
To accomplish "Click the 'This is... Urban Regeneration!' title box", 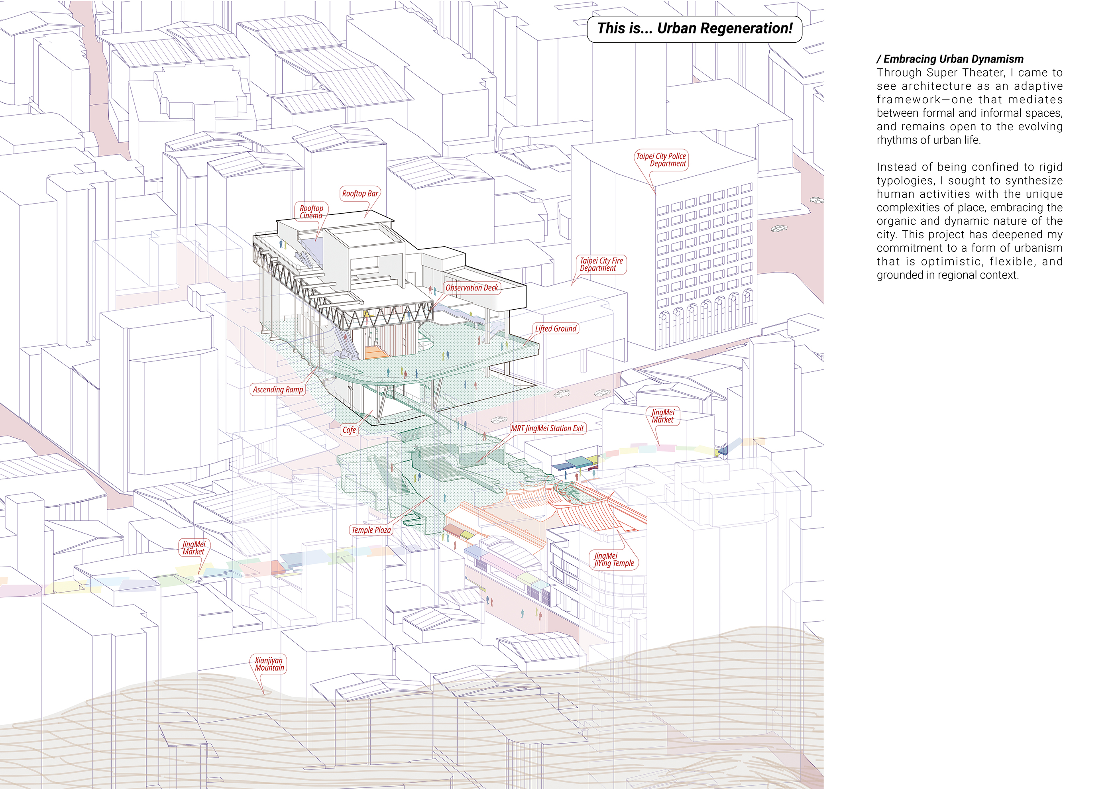I will 694,29.
